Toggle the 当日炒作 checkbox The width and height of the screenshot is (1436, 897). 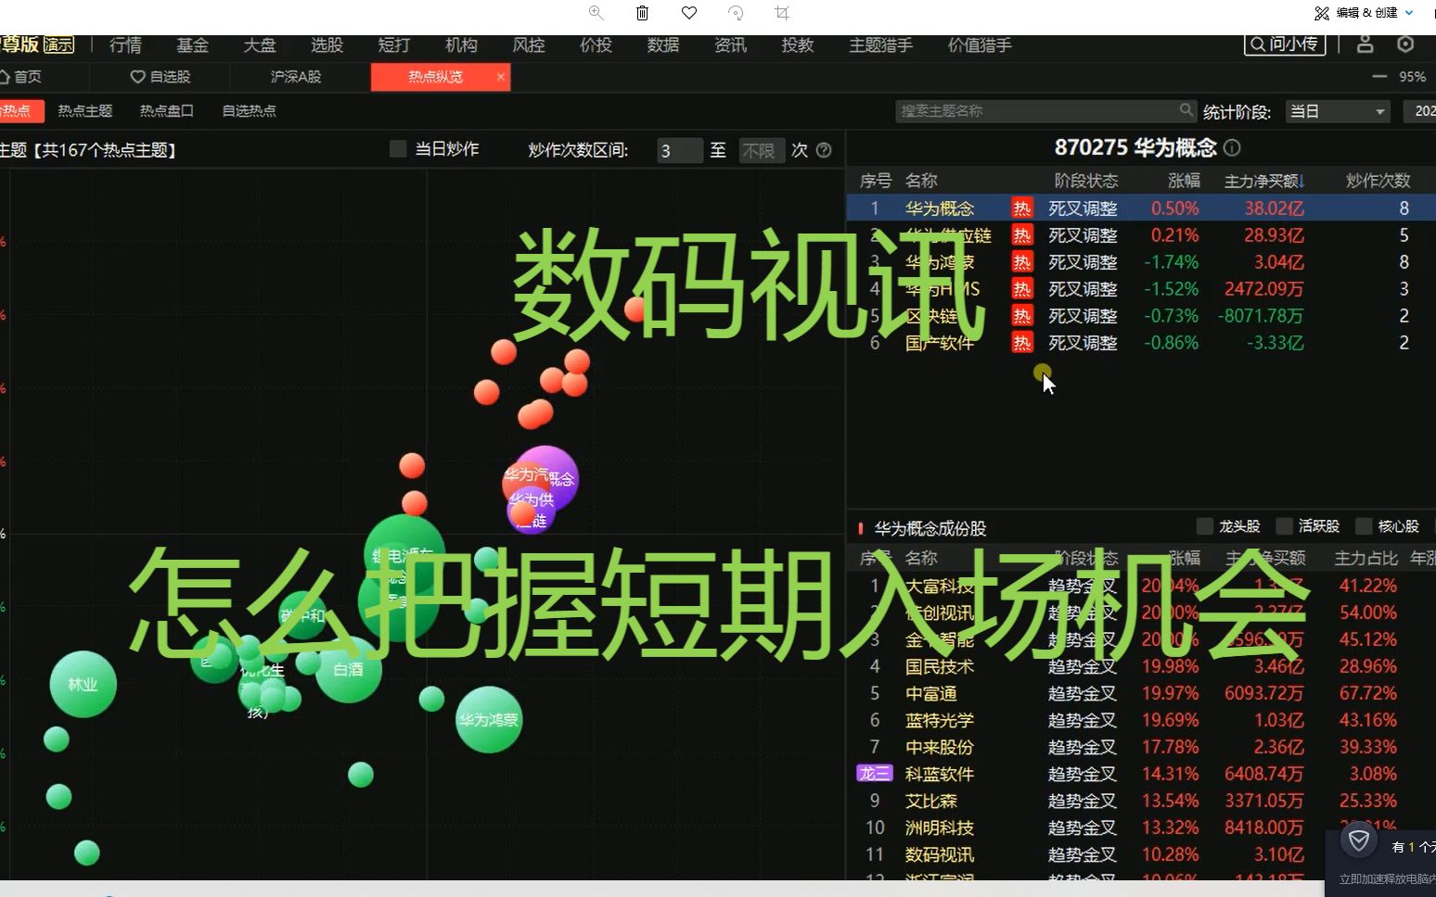398,149
